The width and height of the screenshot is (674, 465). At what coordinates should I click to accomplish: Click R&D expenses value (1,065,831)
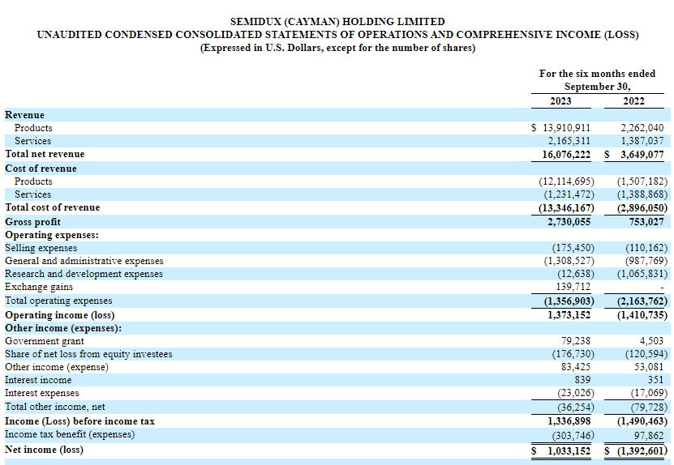point(642,274)
